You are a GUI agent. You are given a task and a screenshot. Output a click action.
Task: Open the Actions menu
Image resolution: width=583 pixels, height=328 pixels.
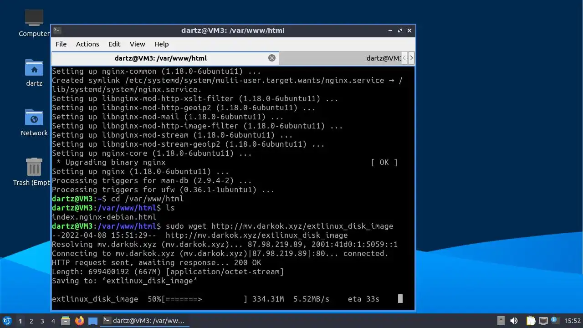87,44
